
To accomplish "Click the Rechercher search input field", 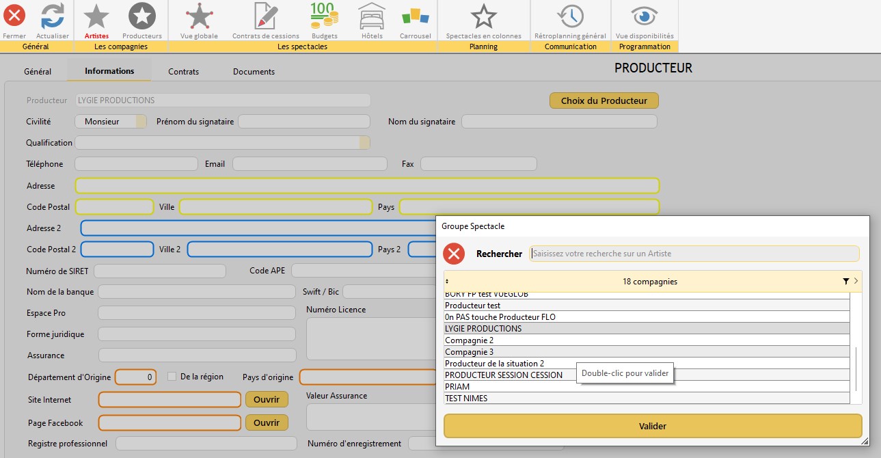I will tap(694, 254).
